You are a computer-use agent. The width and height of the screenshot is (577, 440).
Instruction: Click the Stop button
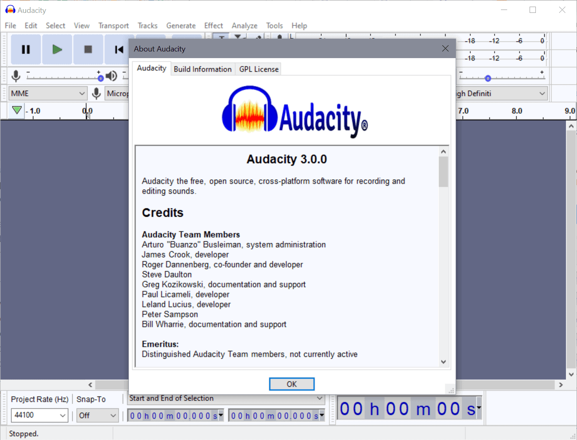[x=88, y=49]
